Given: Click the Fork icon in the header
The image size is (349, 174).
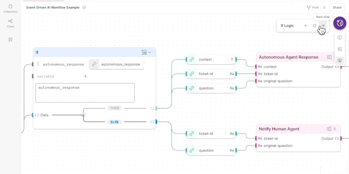Looking at the screenshot, I should coord(309,8).
